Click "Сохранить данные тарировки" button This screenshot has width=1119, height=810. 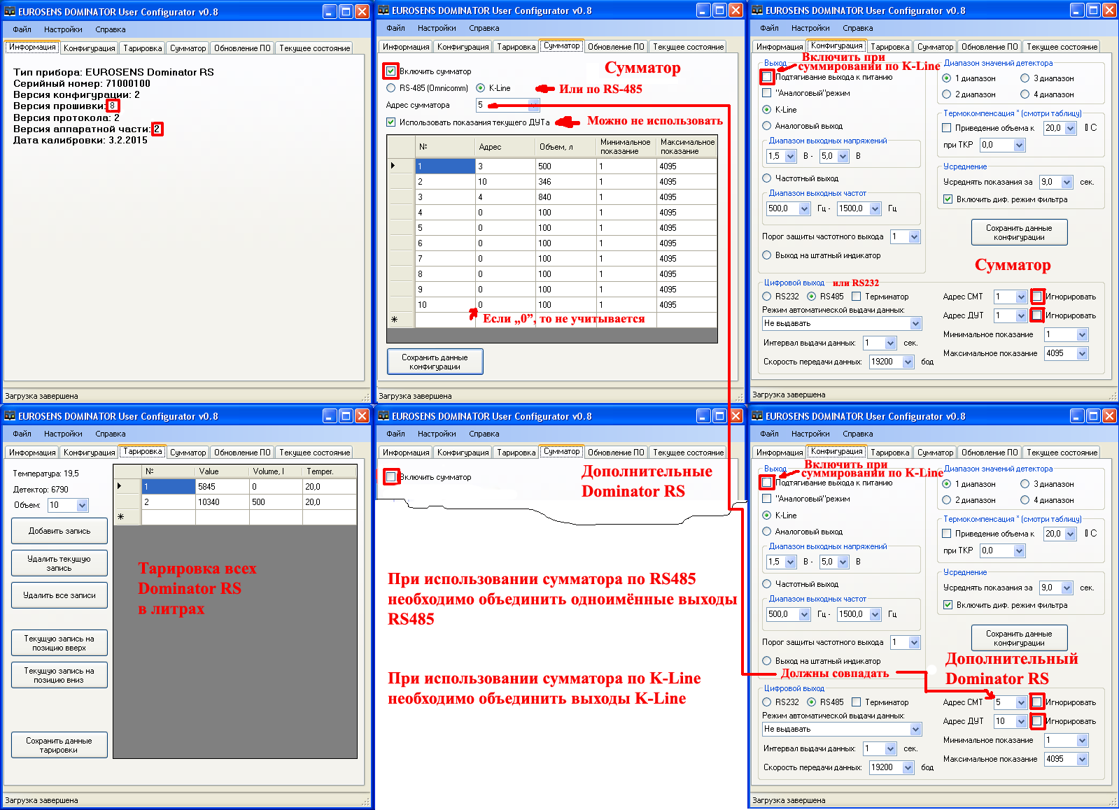pyautogui.click(x=59, y=745)
